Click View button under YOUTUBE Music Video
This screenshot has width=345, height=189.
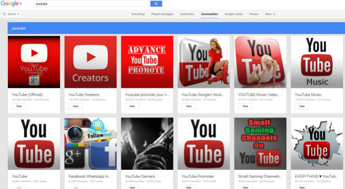coord(245,106)
